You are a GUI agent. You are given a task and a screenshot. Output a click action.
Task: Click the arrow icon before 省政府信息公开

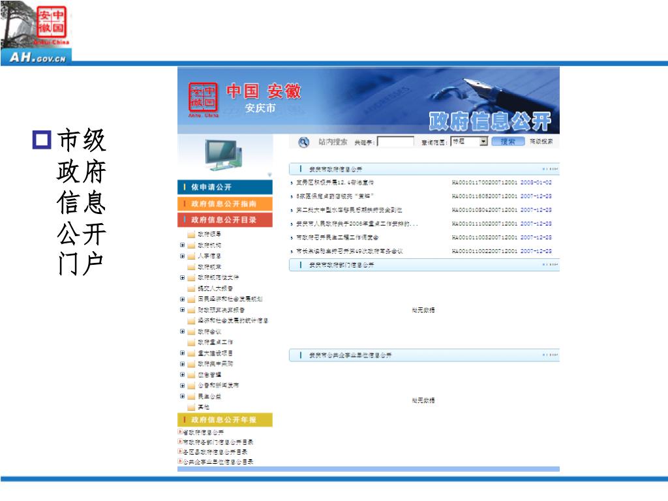(x=180, y=433)
